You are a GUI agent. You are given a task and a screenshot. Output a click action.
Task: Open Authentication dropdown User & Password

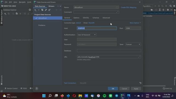(87, 35)
